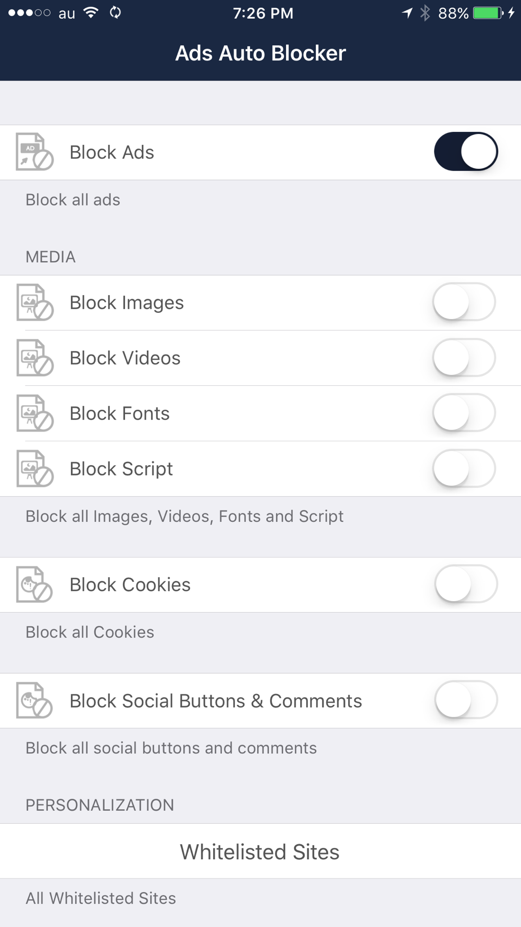Toggle Block Social Buttons & Comments switch
The height and width of the screenshot is (927, 521).
click(x=466, y=700)
